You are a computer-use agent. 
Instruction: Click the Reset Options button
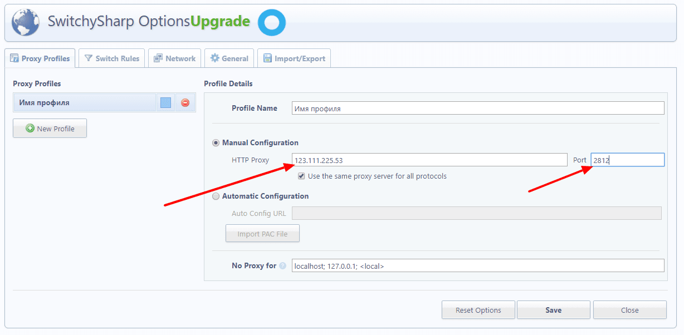tap(478, 310)
